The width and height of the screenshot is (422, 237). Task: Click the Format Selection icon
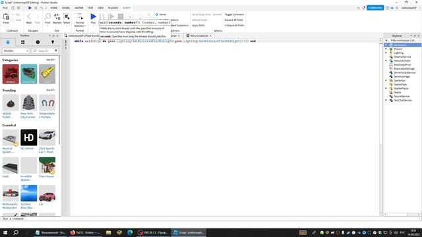[x=80, y=16]
